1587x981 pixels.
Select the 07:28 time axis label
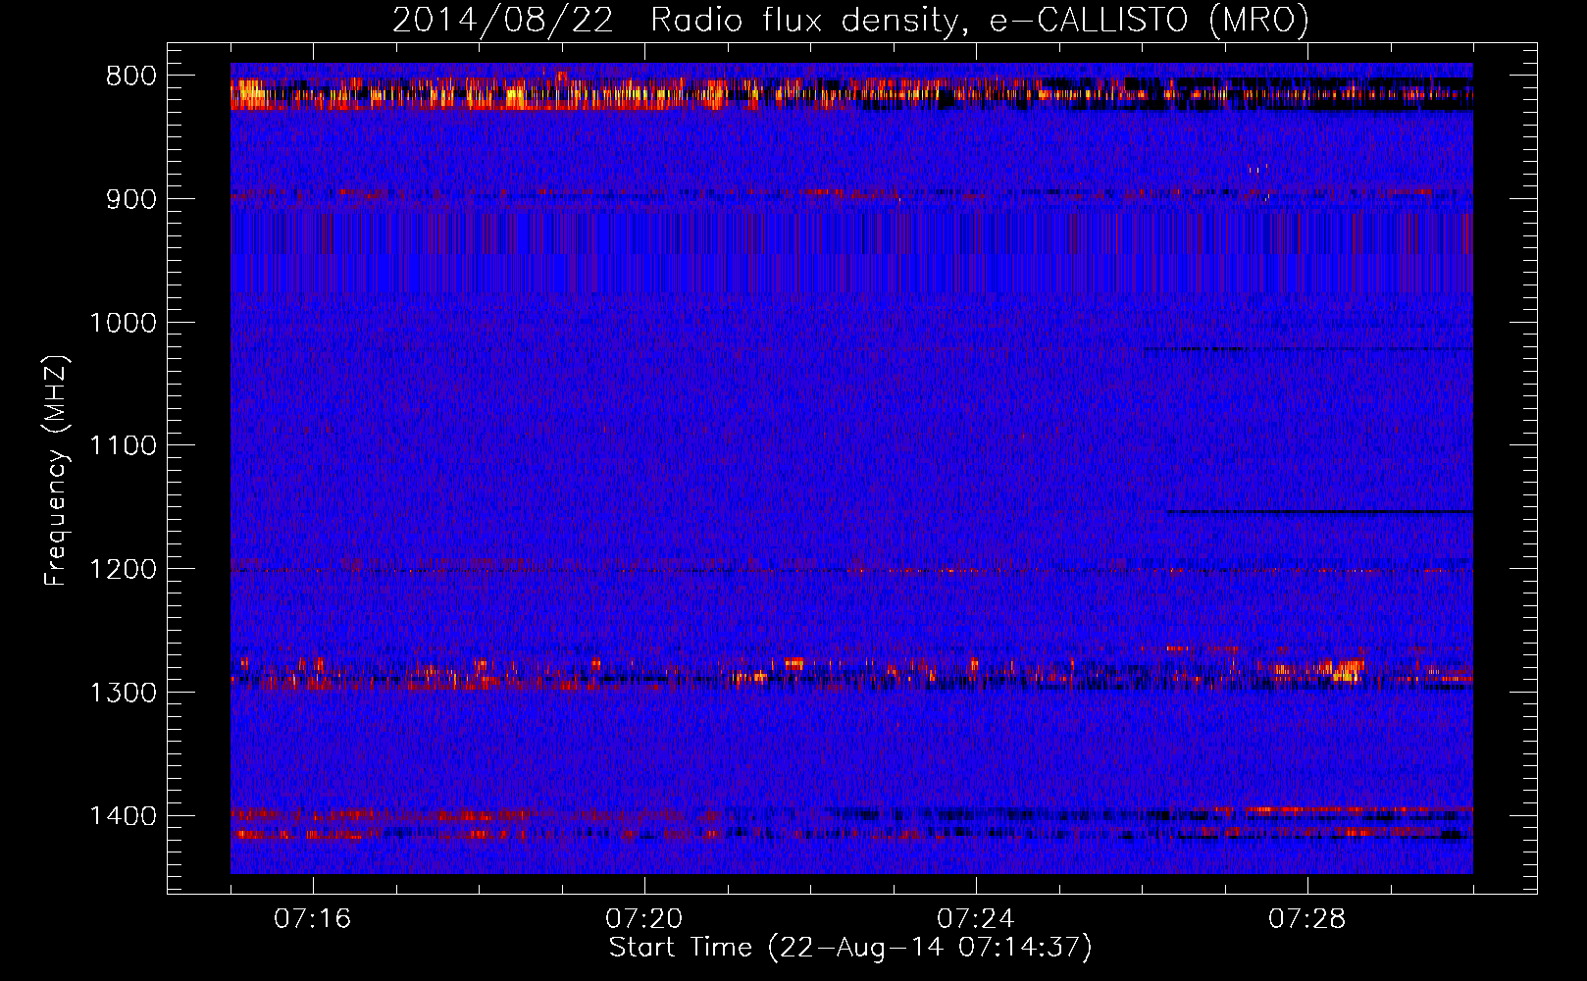point(1307,919)
